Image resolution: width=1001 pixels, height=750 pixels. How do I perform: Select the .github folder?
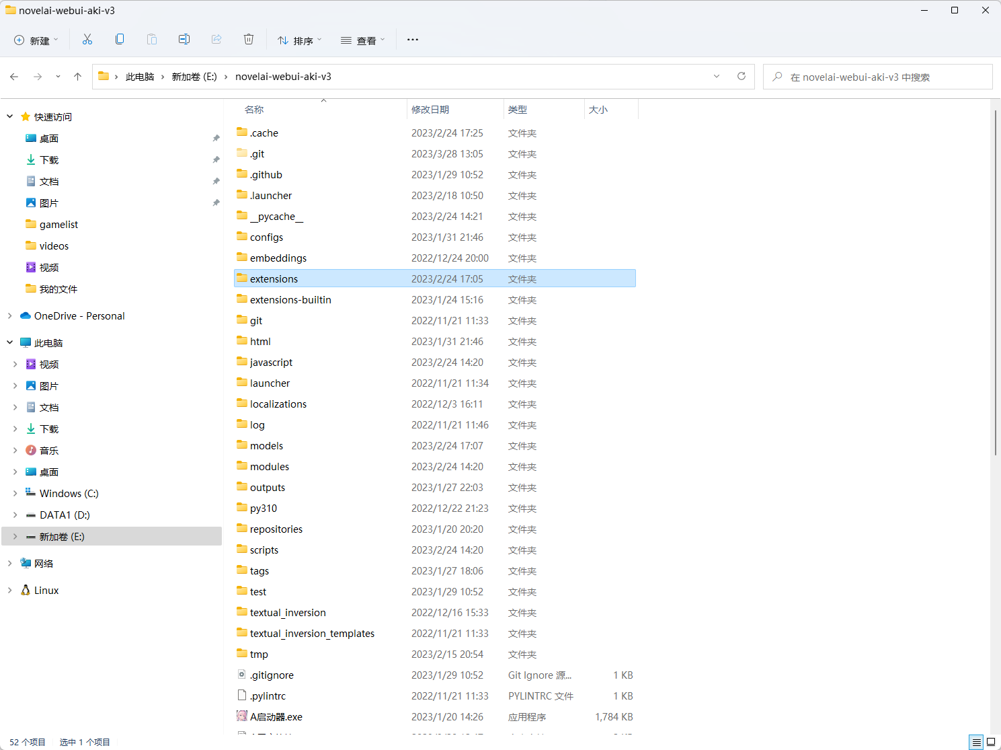click(x=435, y=175)
